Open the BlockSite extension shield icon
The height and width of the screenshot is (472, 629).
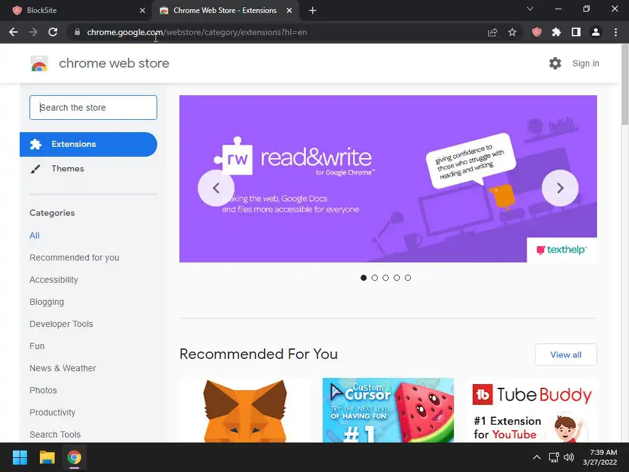click(537, 32)
